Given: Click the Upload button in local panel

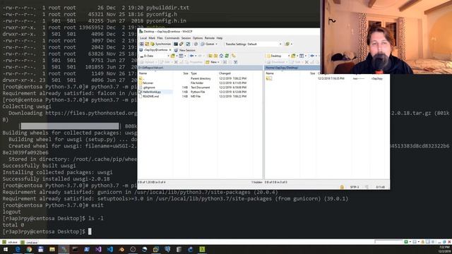Looking at the screenshot, I should tap(148, 62).
